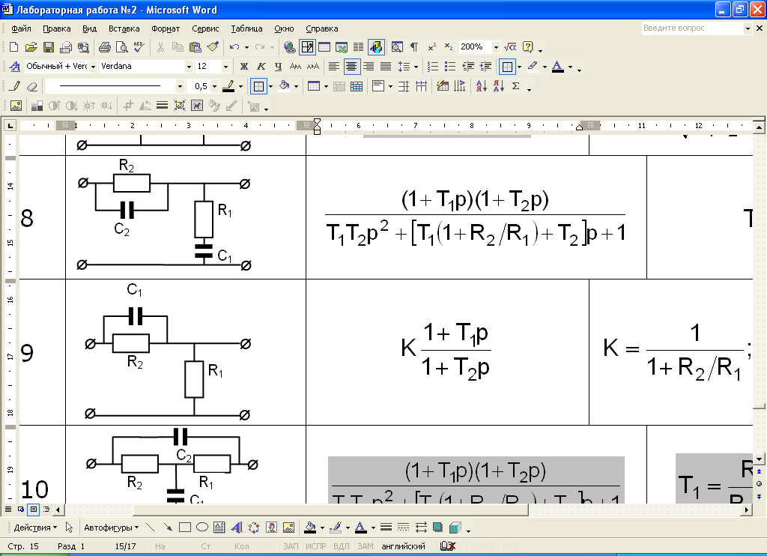Toggle the bulleted list
Screen dimensions: 767x556
(x=450, y=67)
